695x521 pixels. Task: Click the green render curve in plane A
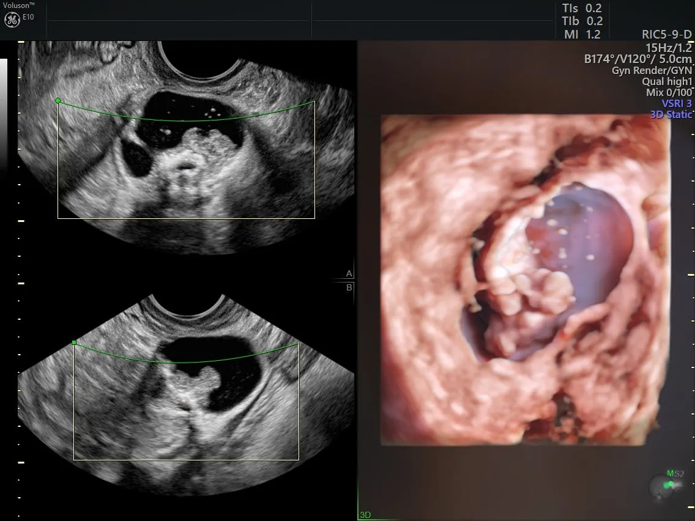point(184,120)
